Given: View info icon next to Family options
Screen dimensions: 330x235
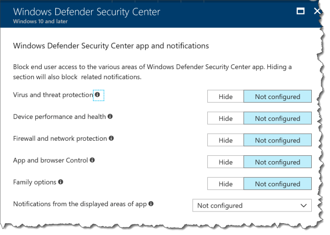Looking at the screenshot, I should point(61,182).
